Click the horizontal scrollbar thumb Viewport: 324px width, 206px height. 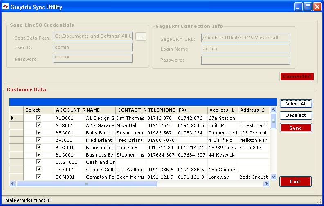pos(87,184)
